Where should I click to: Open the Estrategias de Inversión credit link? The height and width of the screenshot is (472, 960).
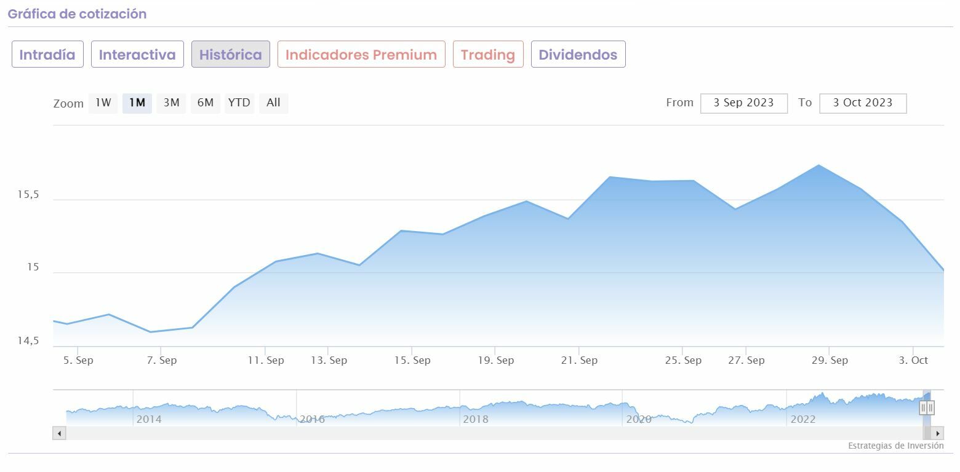coord(895,446)
